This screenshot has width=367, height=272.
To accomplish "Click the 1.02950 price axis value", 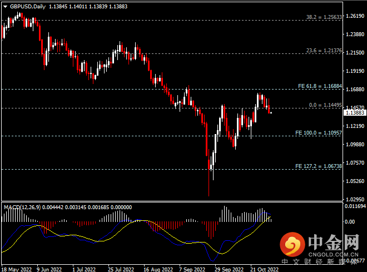I will (355, 200).
